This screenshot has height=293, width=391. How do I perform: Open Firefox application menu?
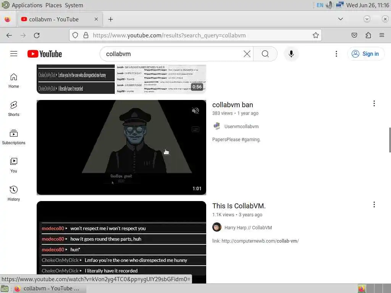pos(382,35)
